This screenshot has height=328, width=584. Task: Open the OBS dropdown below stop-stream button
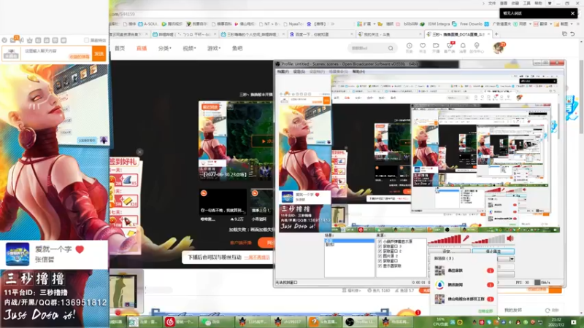(x=512, y=259)
